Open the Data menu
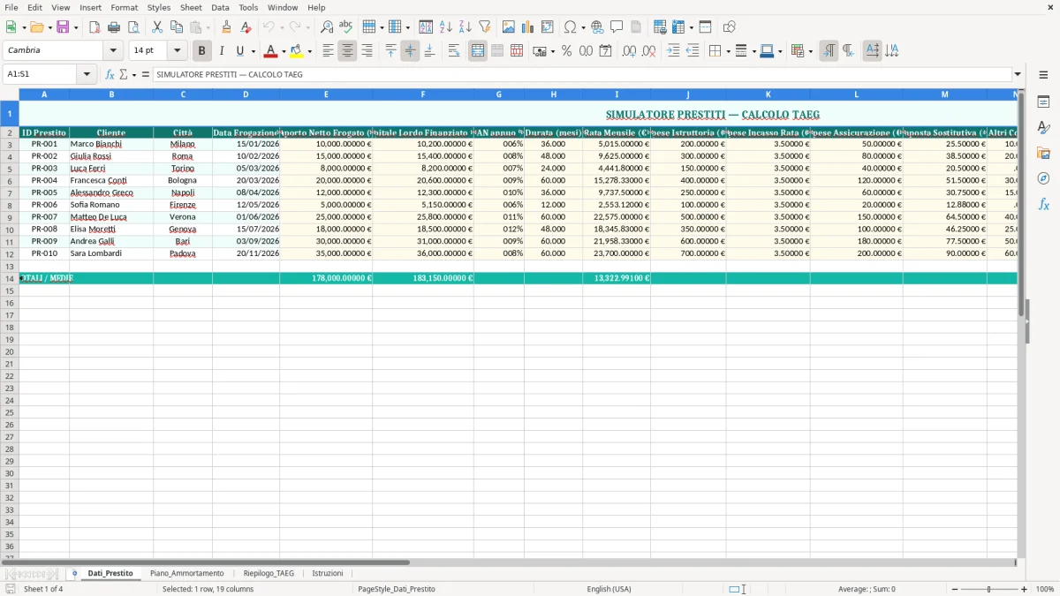This screenshot has width=1060, height=596. (220, 7)
